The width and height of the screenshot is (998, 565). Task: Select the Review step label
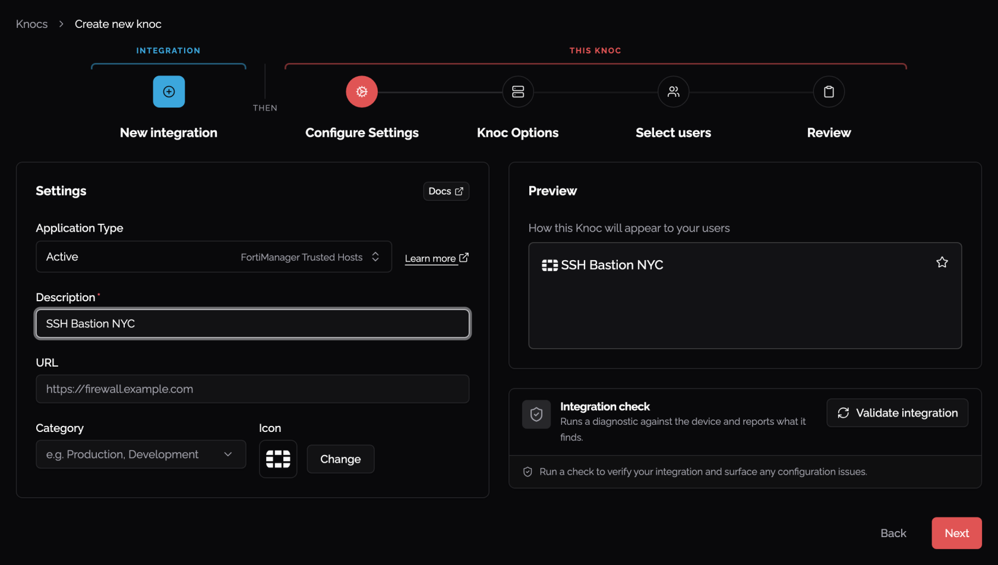coord(829,132)
